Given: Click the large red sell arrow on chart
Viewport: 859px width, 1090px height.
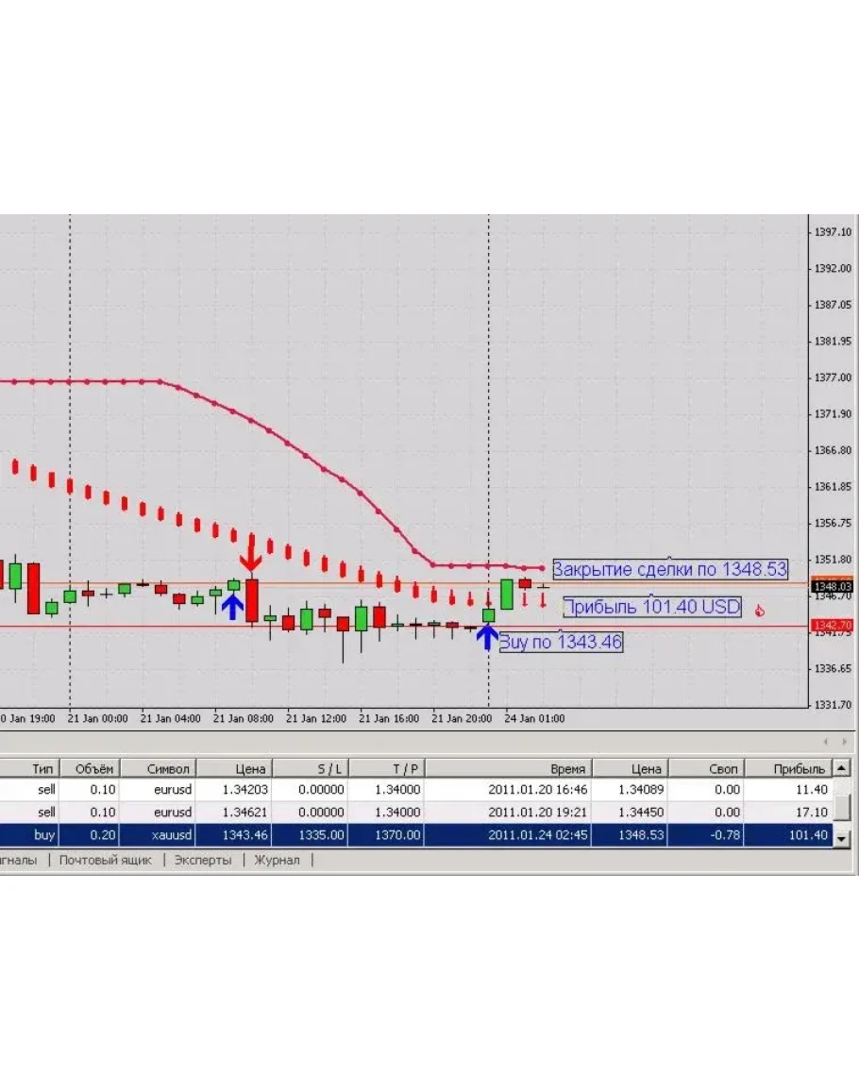Looking at the screenshot, I should point(250,554).
